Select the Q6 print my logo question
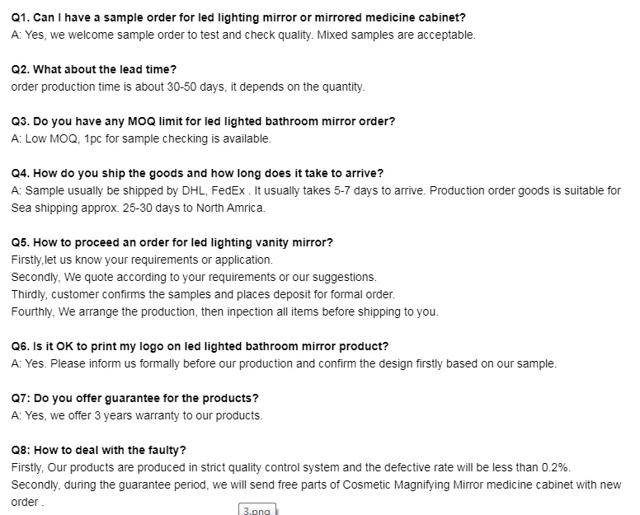This screenshot has width=640, height=515. point(200,347)
